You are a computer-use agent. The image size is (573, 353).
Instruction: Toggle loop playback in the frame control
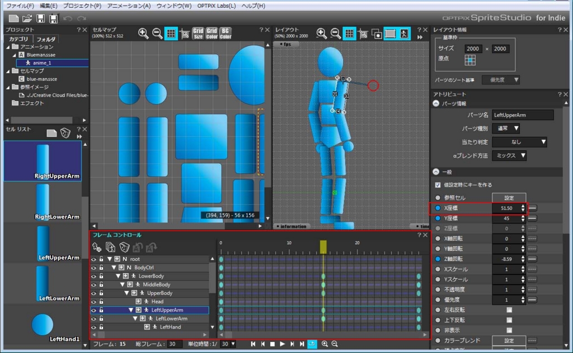pyautogui.click(x=312, y=344)
